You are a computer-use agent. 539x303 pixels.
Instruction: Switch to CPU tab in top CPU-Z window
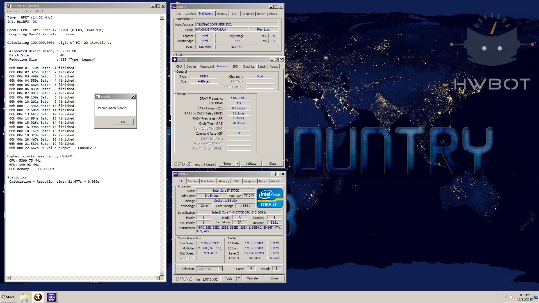coord(178,14)
